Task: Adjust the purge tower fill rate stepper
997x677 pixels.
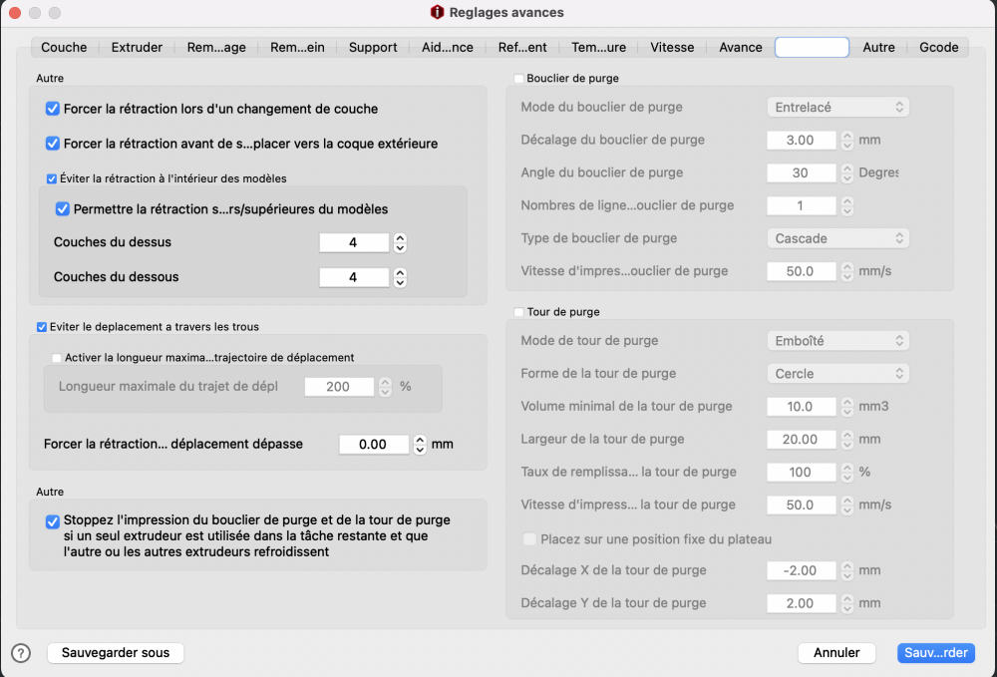Action: tap(846, 473)
